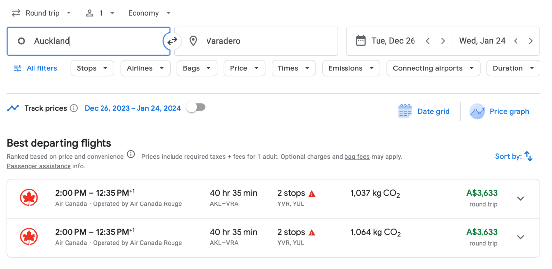Click the Varadero destination field
Screen dimensions: 552x269
(256, 41)
